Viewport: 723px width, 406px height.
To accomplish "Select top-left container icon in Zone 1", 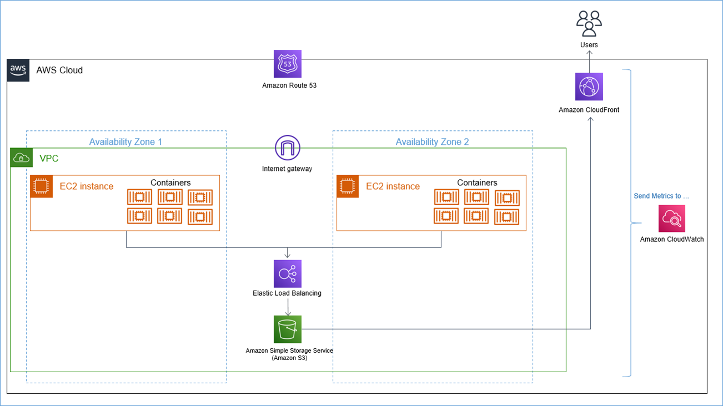I will (139, 197).
